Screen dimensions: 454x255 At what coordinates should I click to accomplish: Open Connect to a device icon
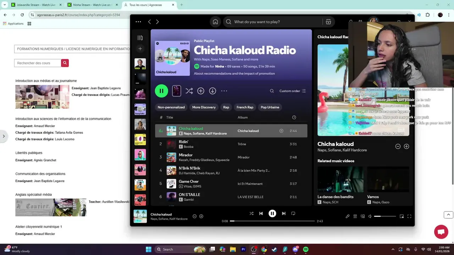pyautogui.click(x=362, y=216)
